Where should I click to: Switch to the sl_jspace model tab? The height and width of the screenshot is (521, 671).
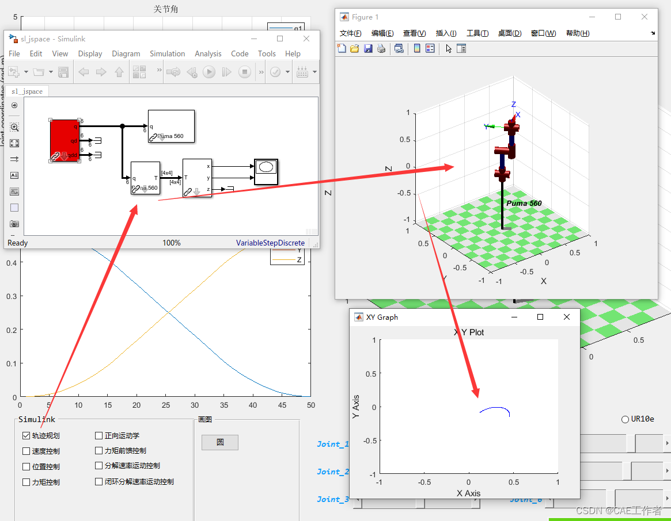tap(27, 91)
